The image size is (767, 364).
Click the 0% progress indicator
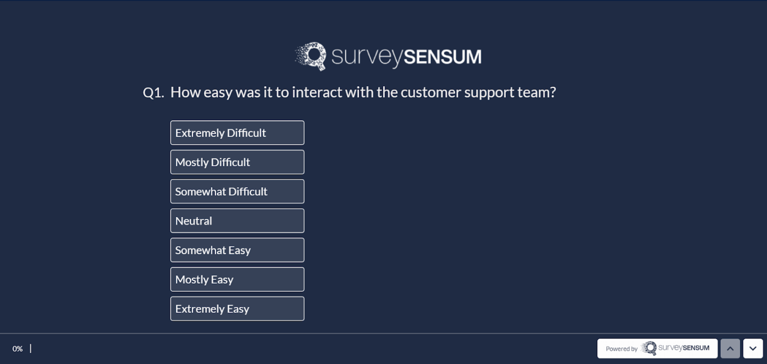click(17, 349)
